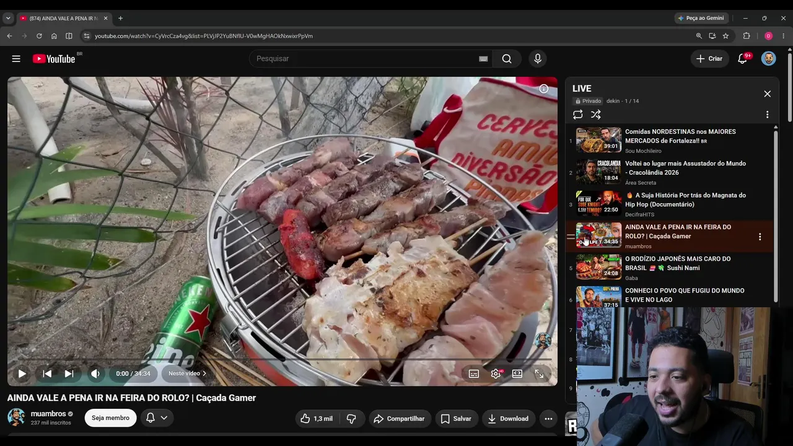The width and height of the screenshot is (793, 446).
Task: Save the video with Salvar
Action: click(x=456, y=419)
